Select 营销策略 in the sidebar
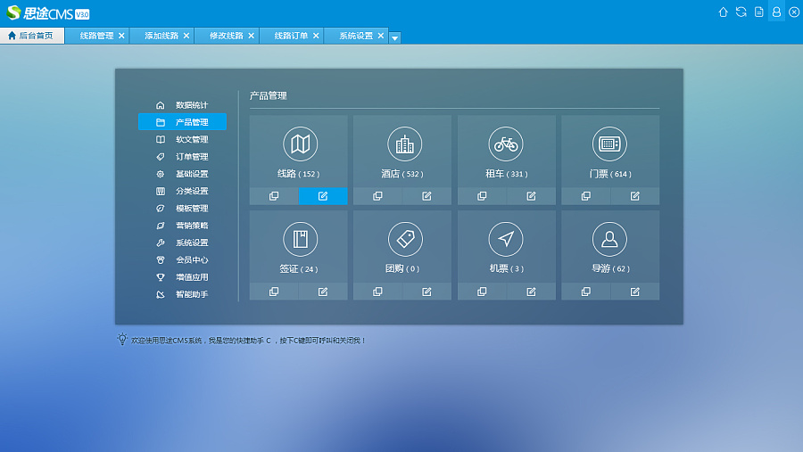803x452 pixels. pyautogui.click(x=182, y=226)
